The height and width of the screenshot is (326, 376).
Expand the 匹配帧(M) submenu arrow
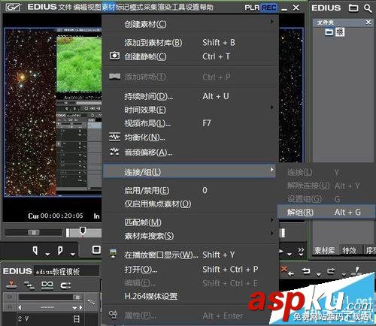click(271, 219)
